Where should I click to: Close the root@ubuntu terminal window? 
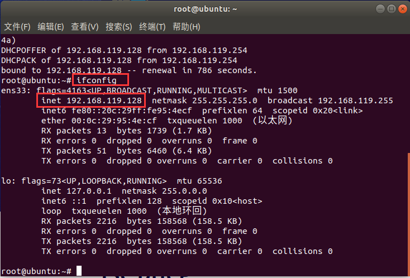click(x=403, y=9)
